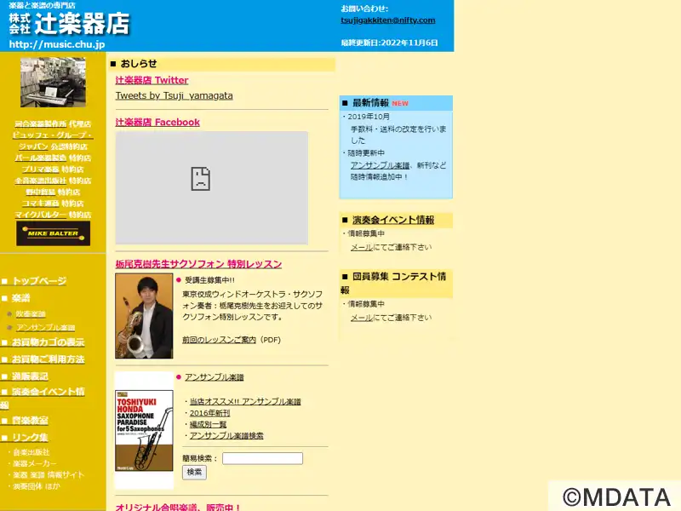This screenshot has width=681, height=511.
Task: Click the 最終更新日:2022年11月6日 text
Action: pos(389,43)
